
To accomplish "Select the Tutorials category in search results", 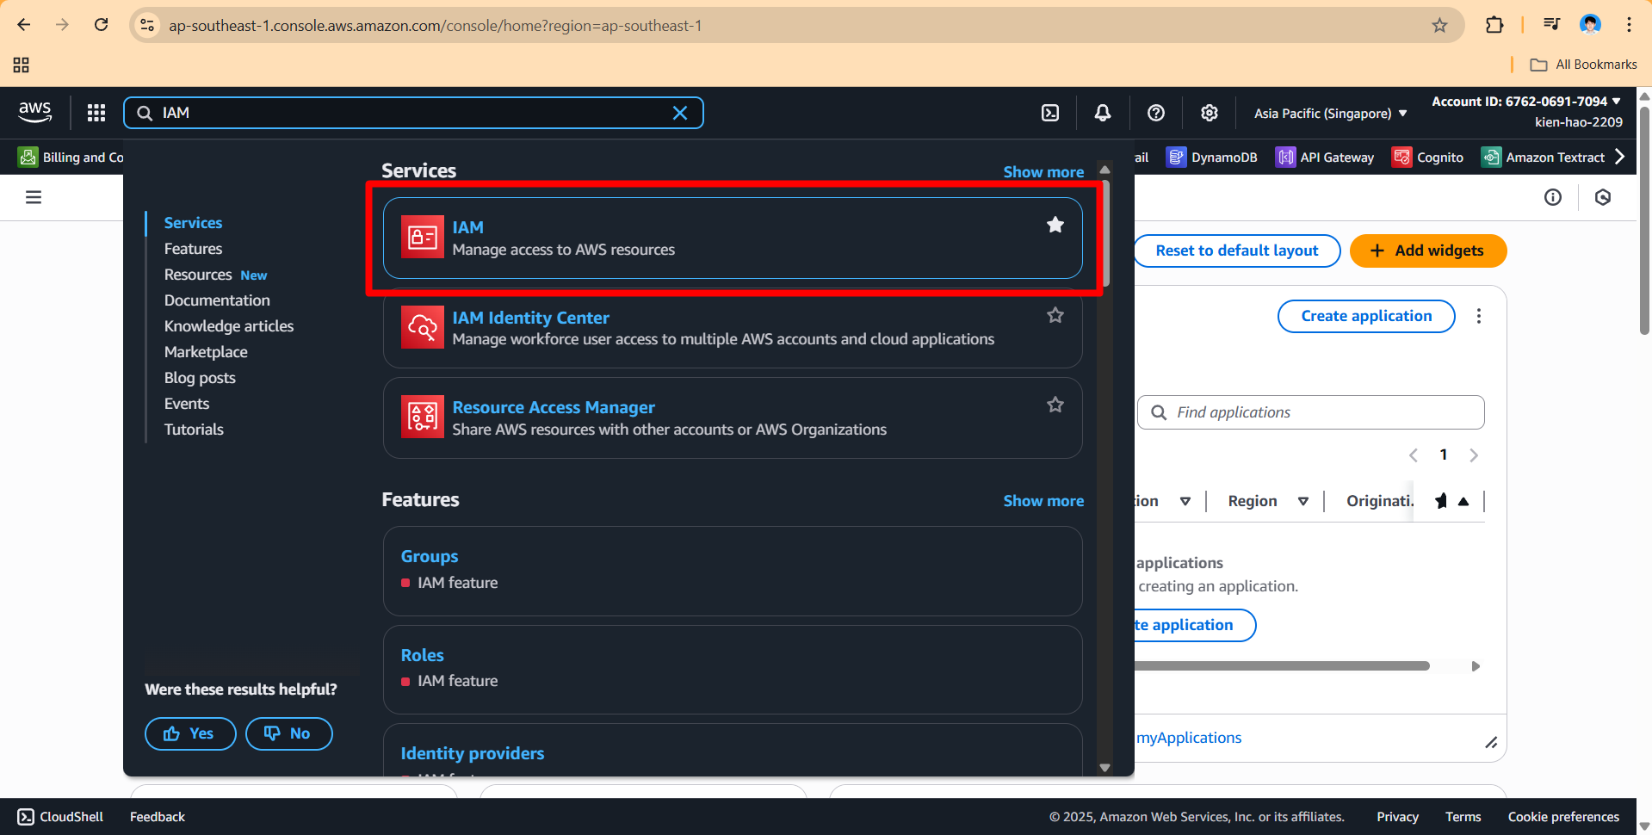I will point(194,429).
